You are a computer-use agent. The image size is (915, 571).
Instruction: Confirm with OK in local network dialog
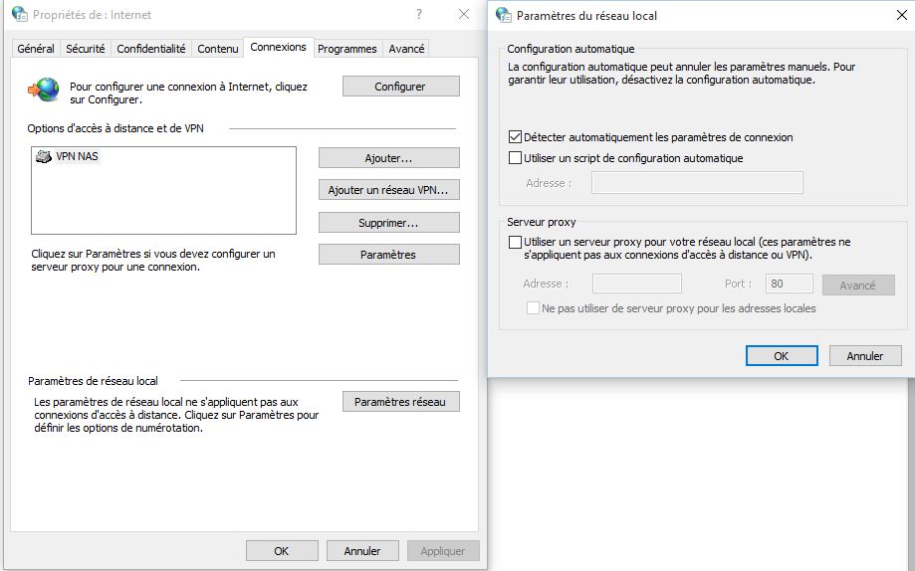point(781,356)
